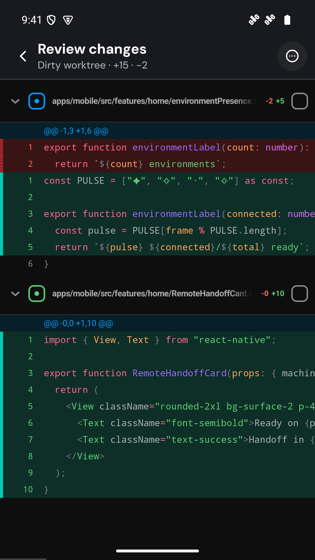Open the RemoteHandoffCard file path
This screenshot has width=315, height=560.
coord(152,293)
